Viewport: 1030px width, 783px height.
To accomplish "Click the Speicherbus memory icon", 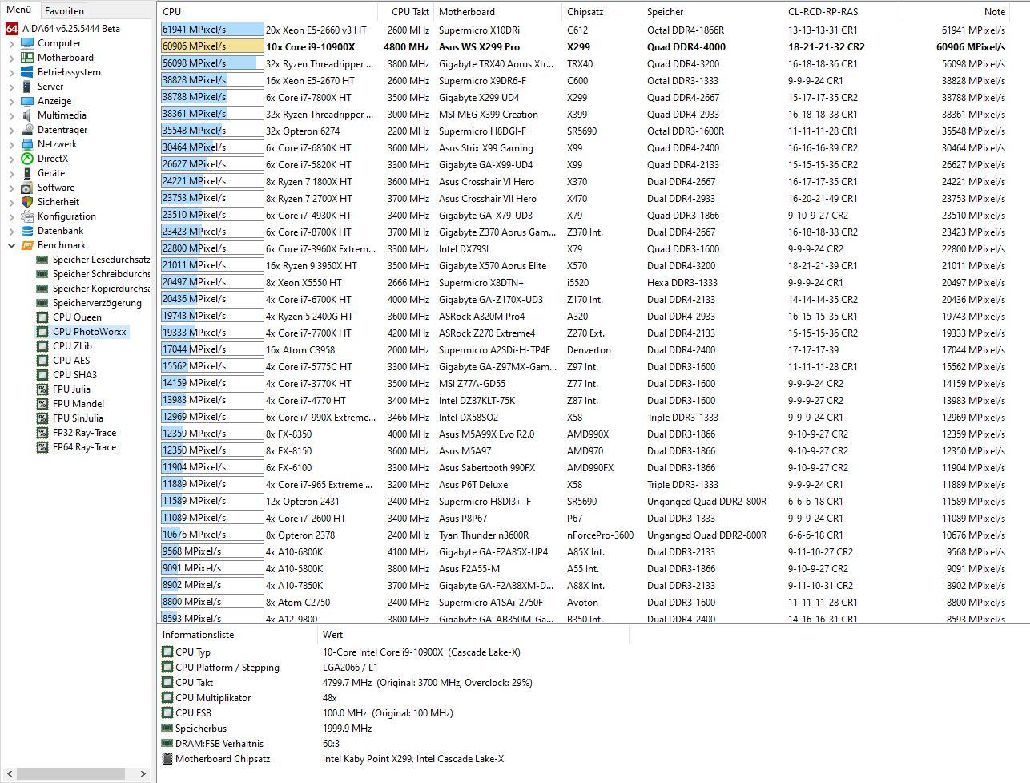I will tap(167, 729).
